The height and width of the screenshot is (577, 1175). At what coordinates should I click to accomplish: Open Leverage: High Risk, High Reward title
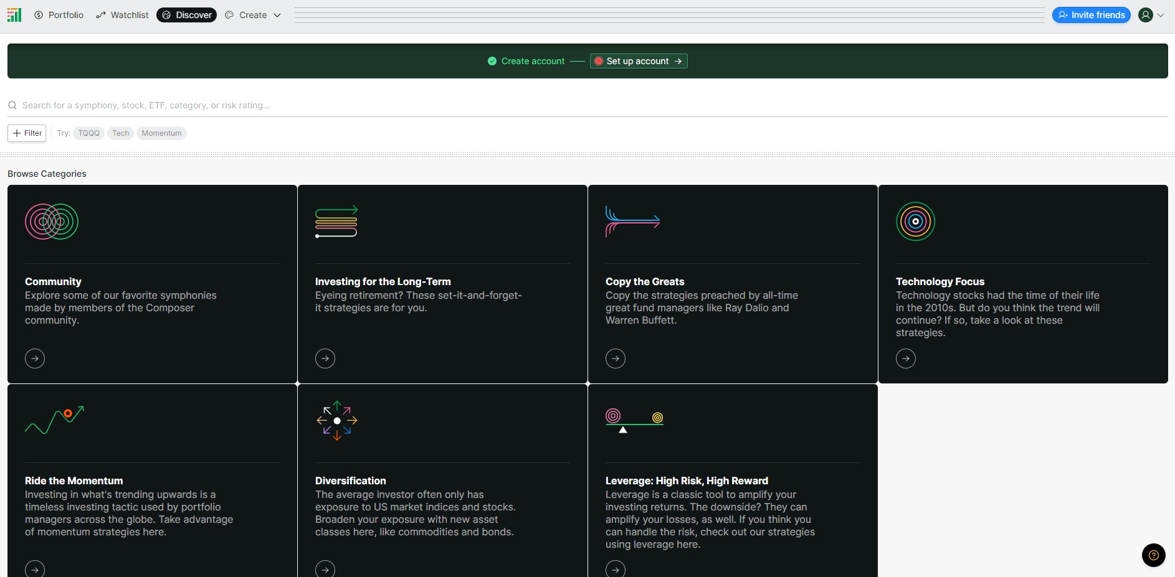coord(687,481)
